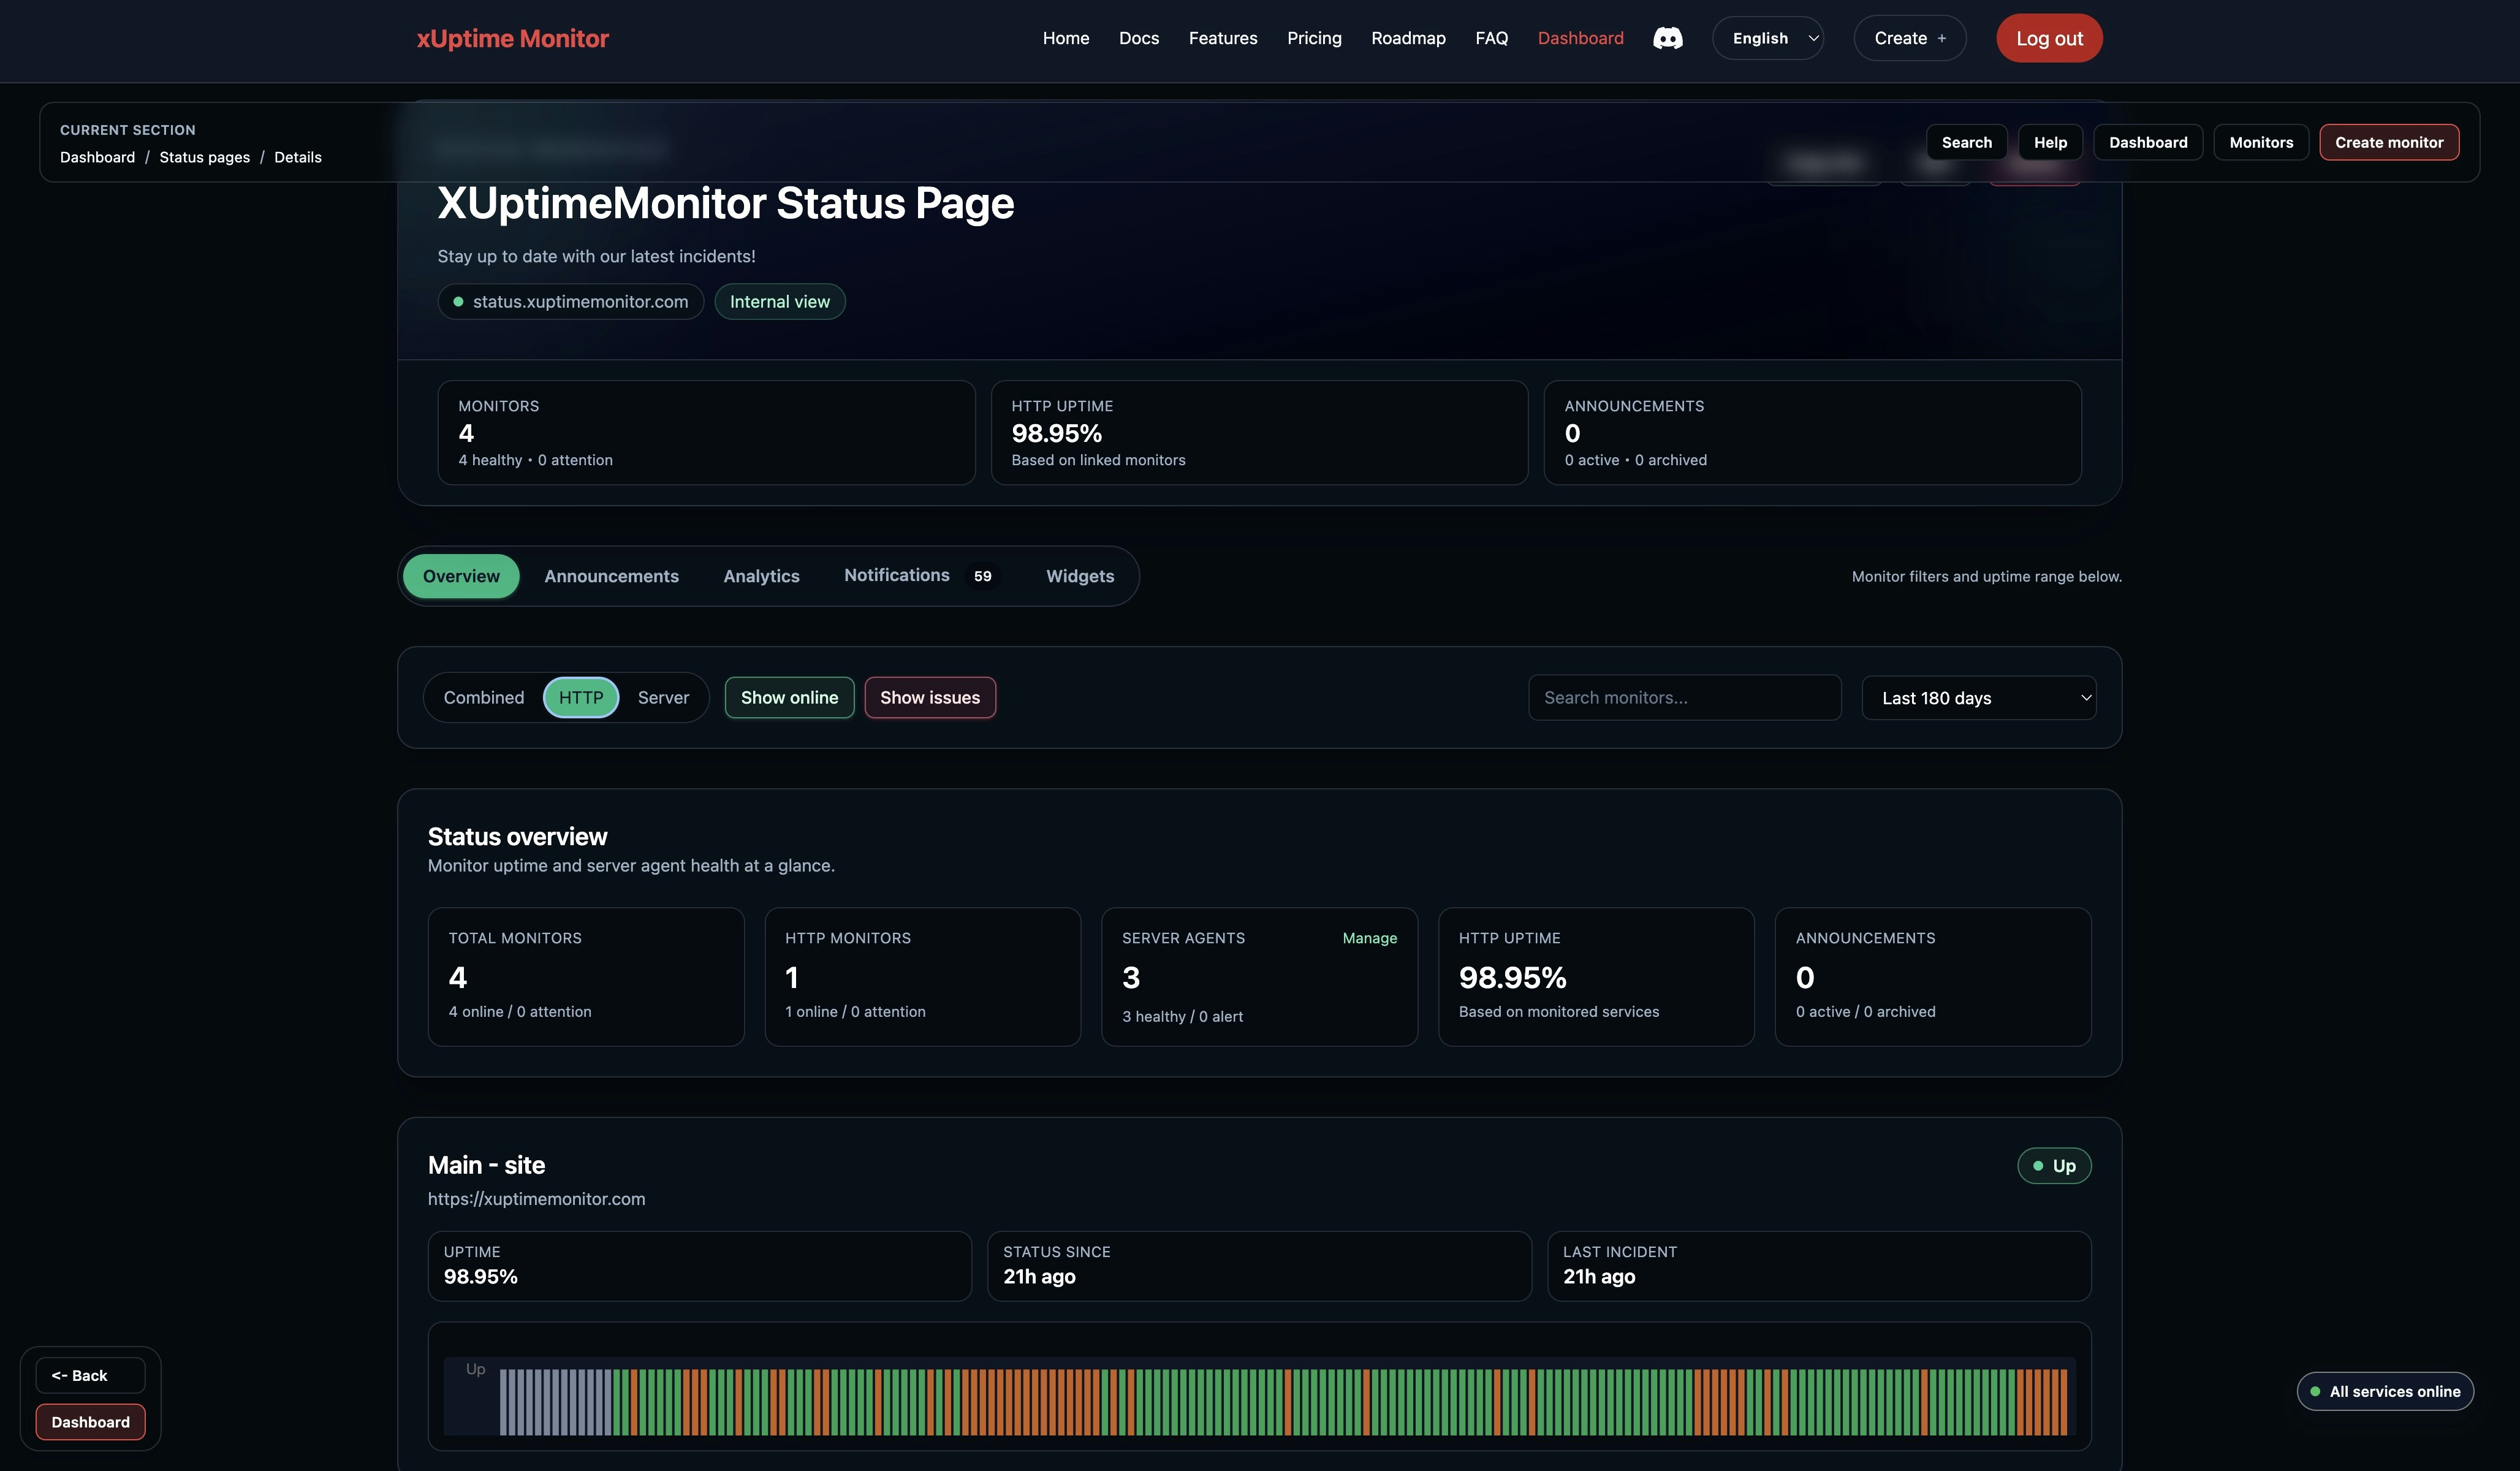
Task: Click Dashboard button in section bar
Action: click(2148, 142)
